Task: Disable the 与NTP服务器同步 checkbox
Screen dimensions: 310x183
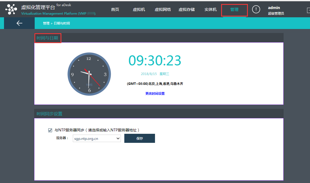Action: coord(50,130)
